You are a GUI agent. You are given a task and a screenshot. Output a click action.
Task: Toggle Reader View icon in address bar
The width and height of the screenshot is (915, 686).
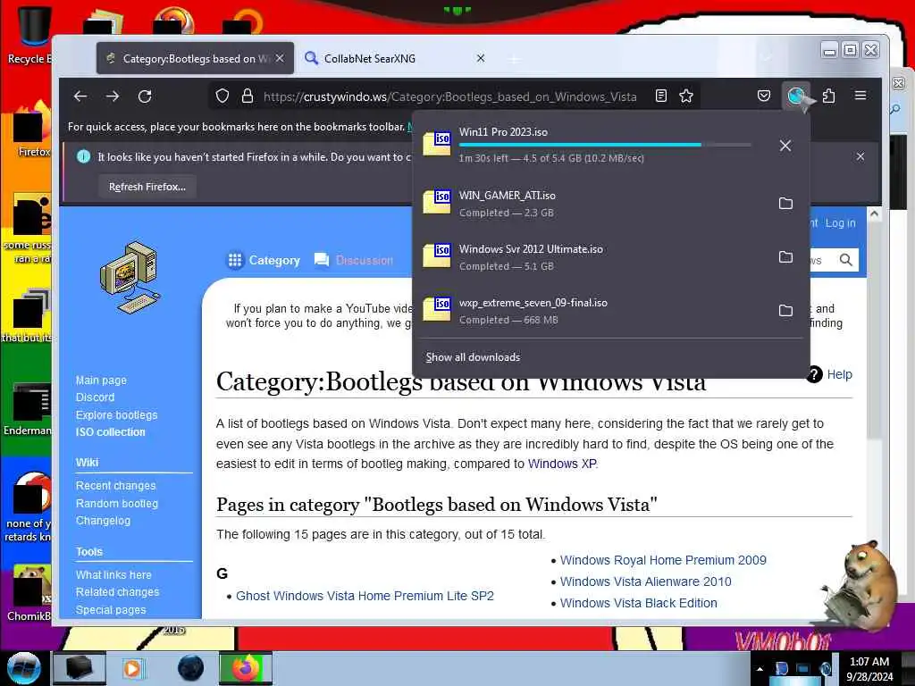pos(661,96)
